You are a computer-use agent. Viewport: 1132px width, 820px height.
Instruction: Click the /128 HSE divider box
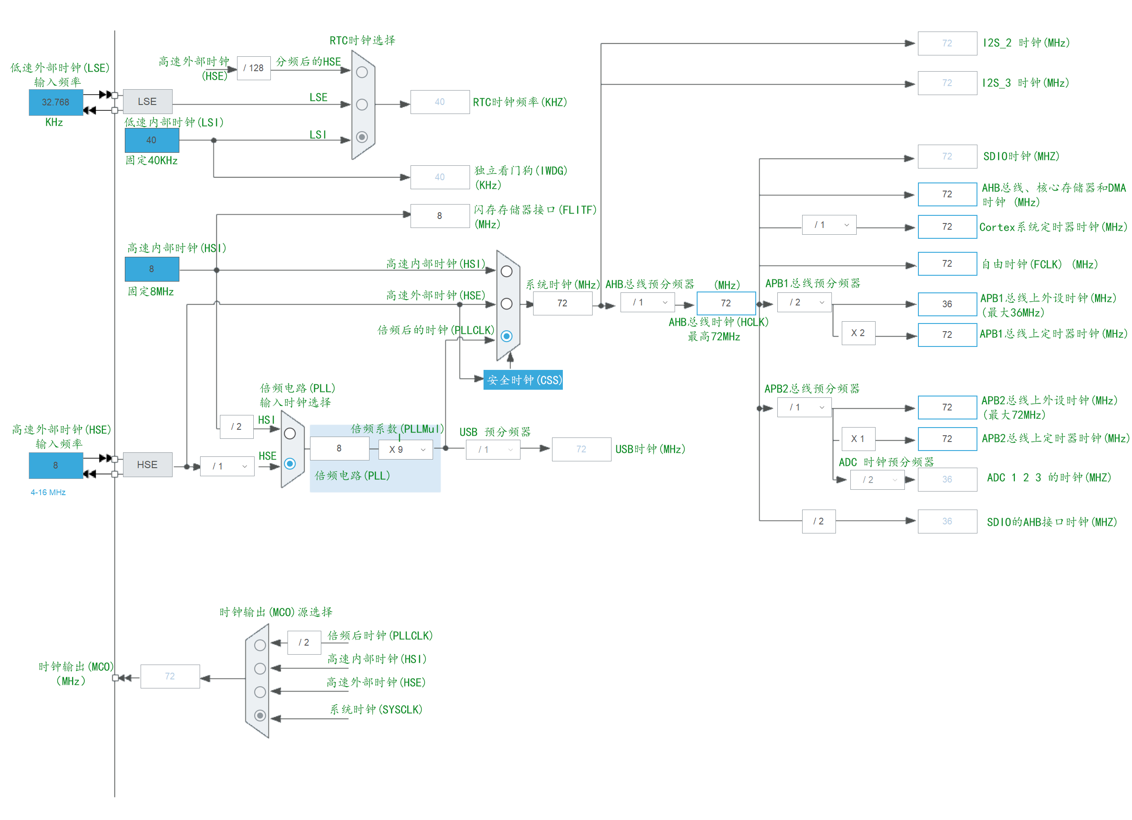(254, 68)
